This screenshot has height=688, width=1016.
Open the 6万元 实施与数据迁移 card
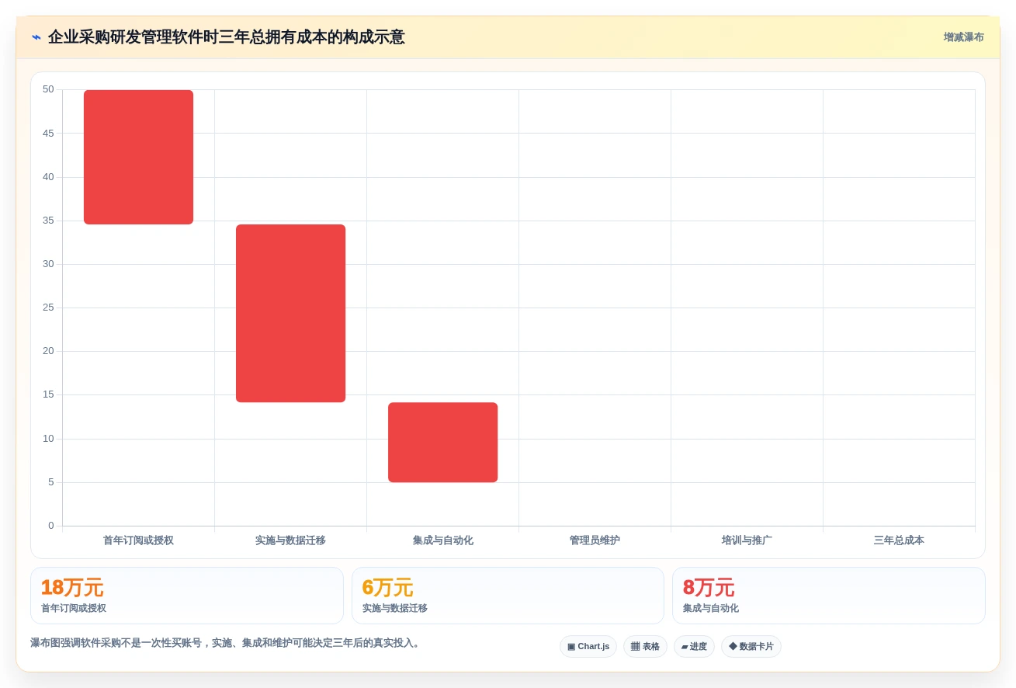[508, 596]
